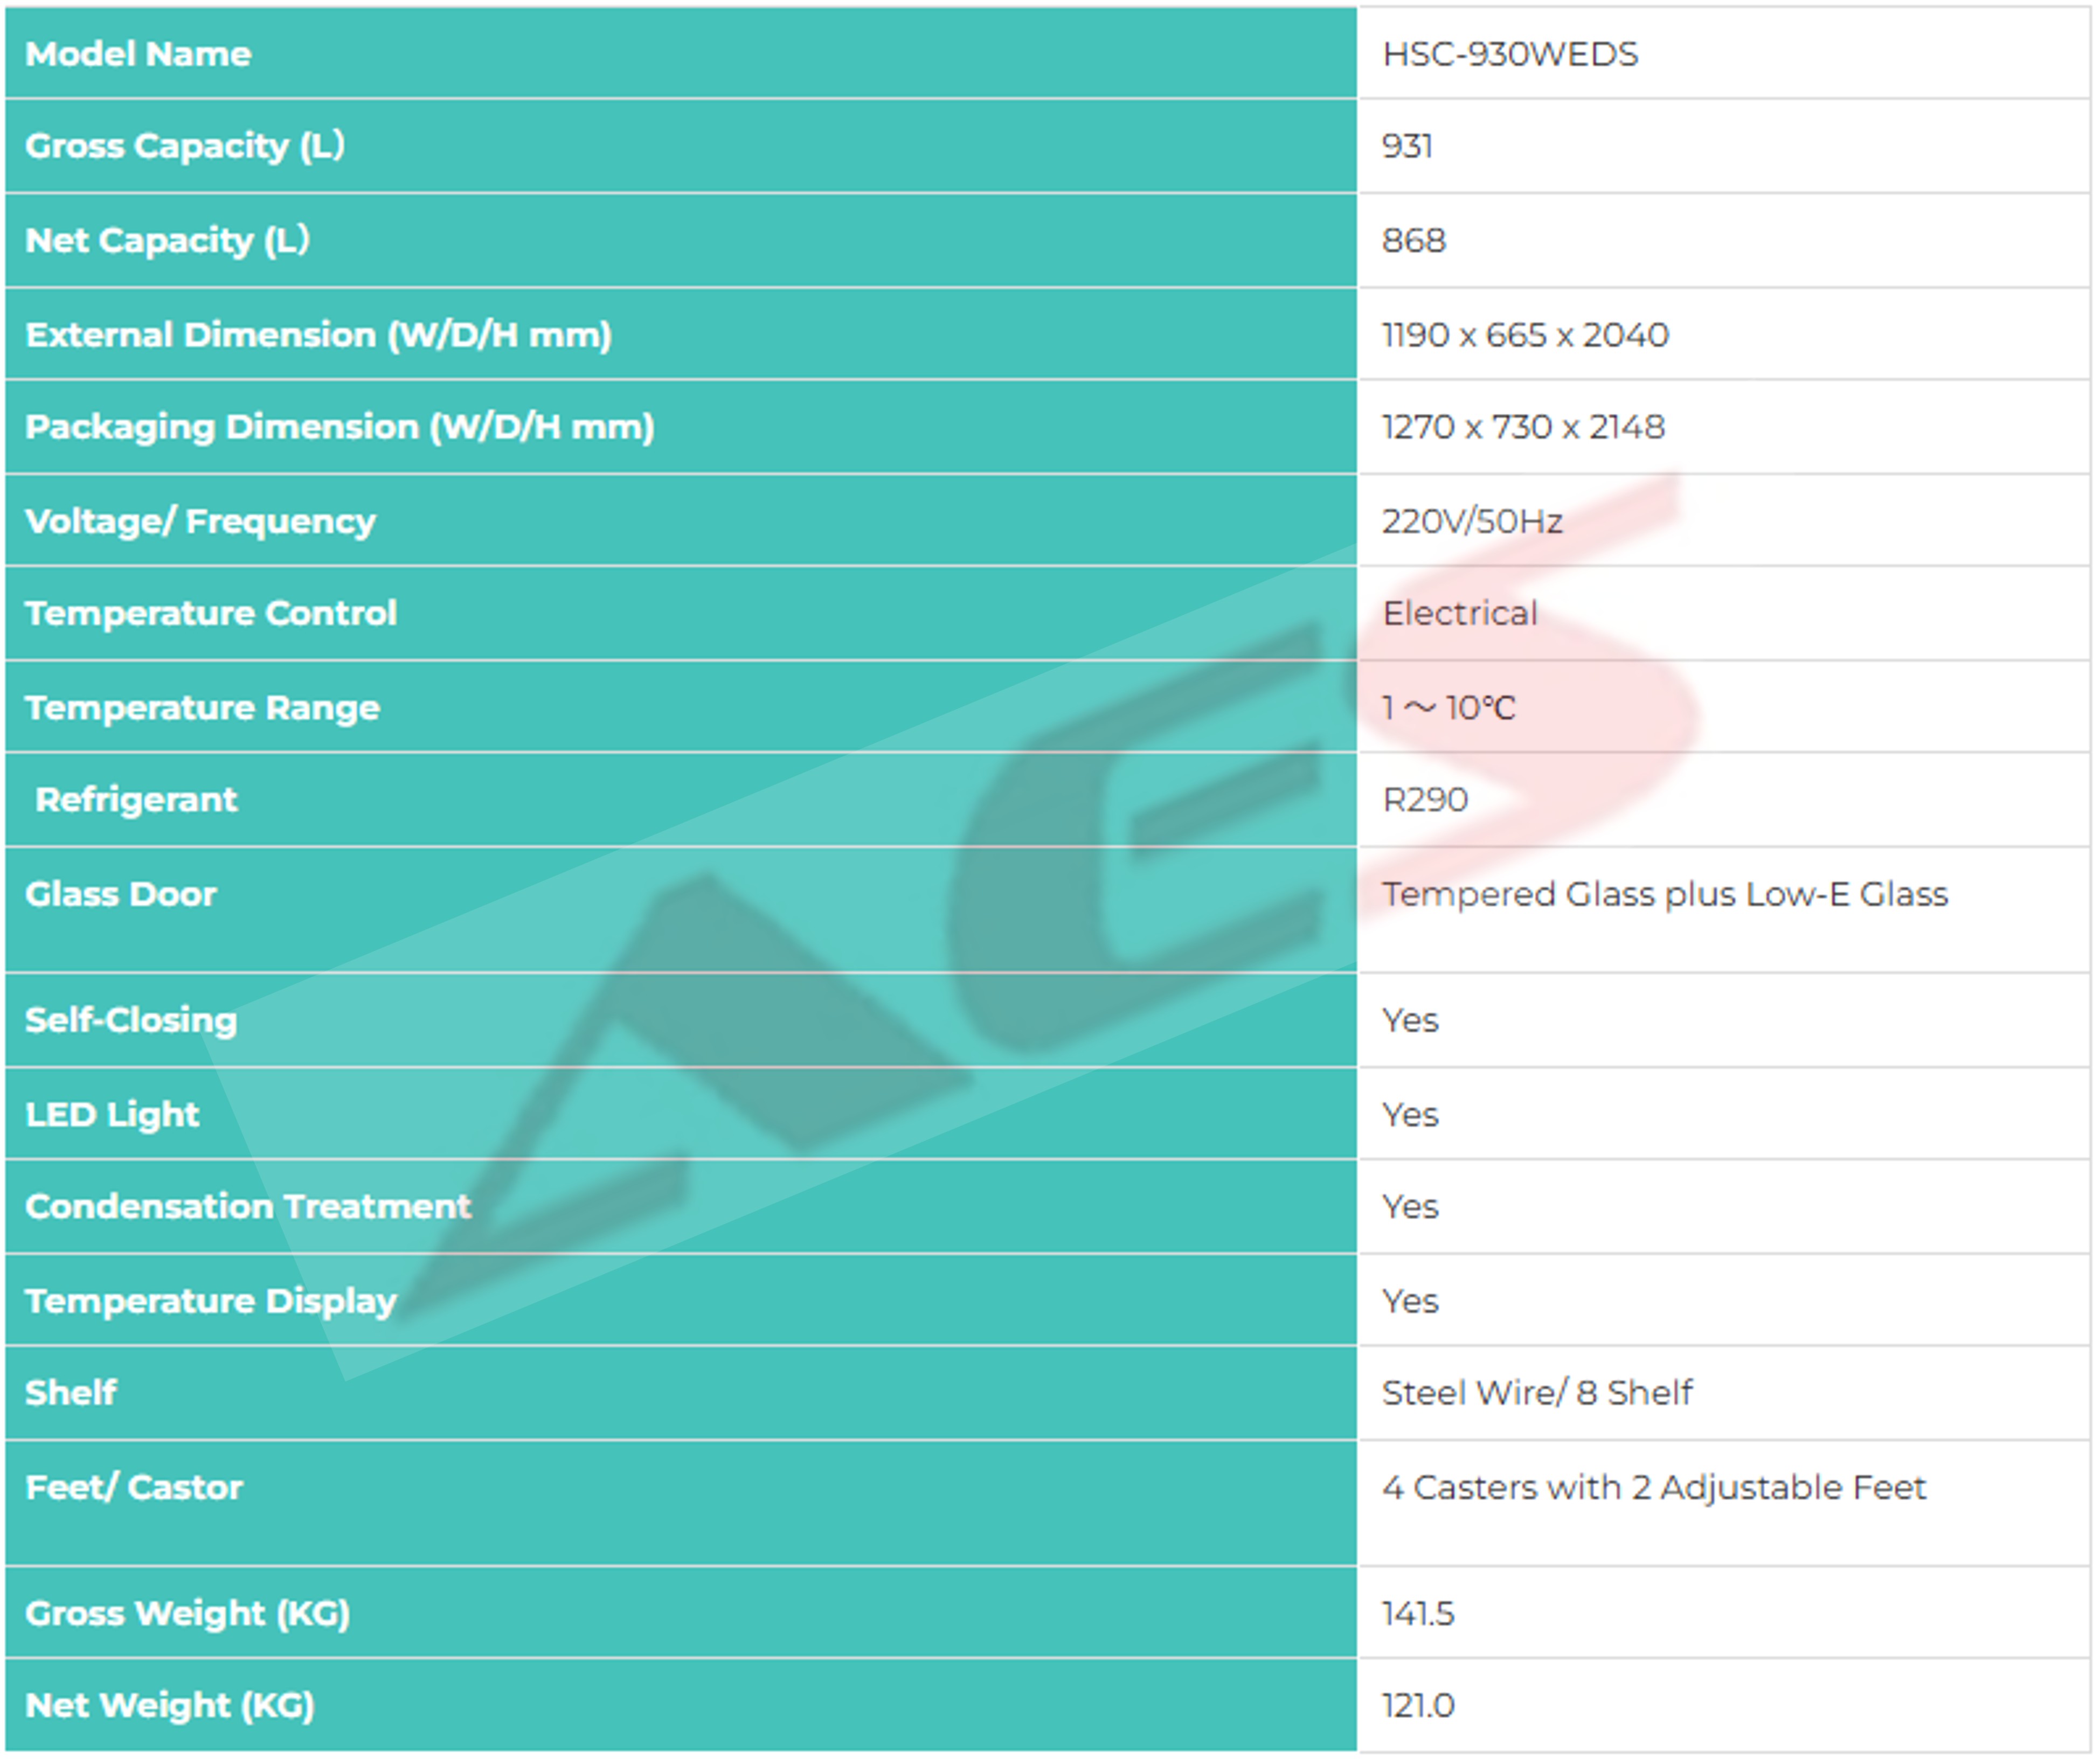Select the 'Yes' value for Self-Closing
The width and height of the screenshot is (2100, 1759).
(x=1410, y=1020)
